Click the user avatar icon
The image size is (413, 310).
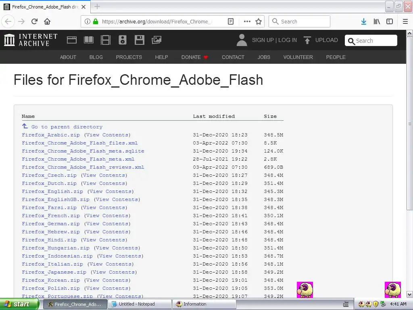242,40
